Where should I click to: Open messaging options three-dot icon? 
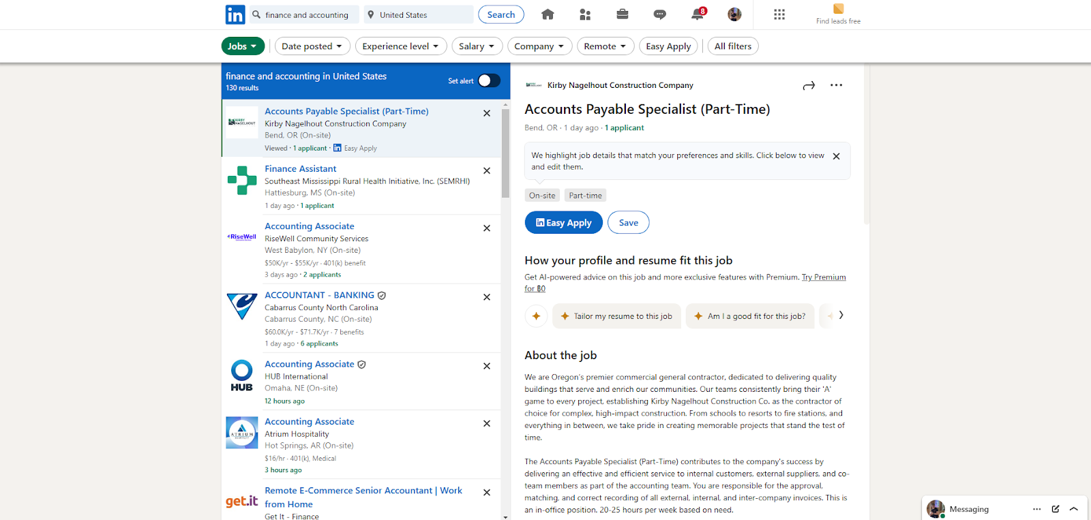(x=1037, y=509)
